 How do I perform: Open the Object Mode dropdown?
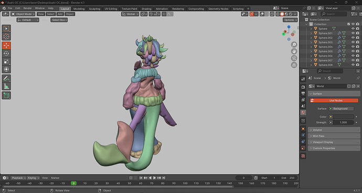(23, 14)
